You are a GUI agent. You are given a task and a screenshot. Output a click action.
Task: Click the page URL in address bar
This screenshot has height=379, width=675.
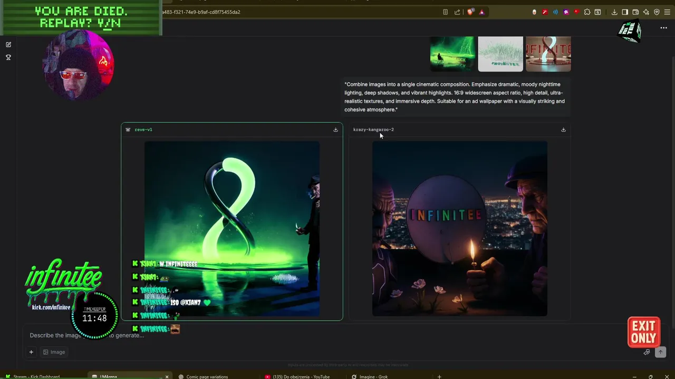[x=201, y=12]
